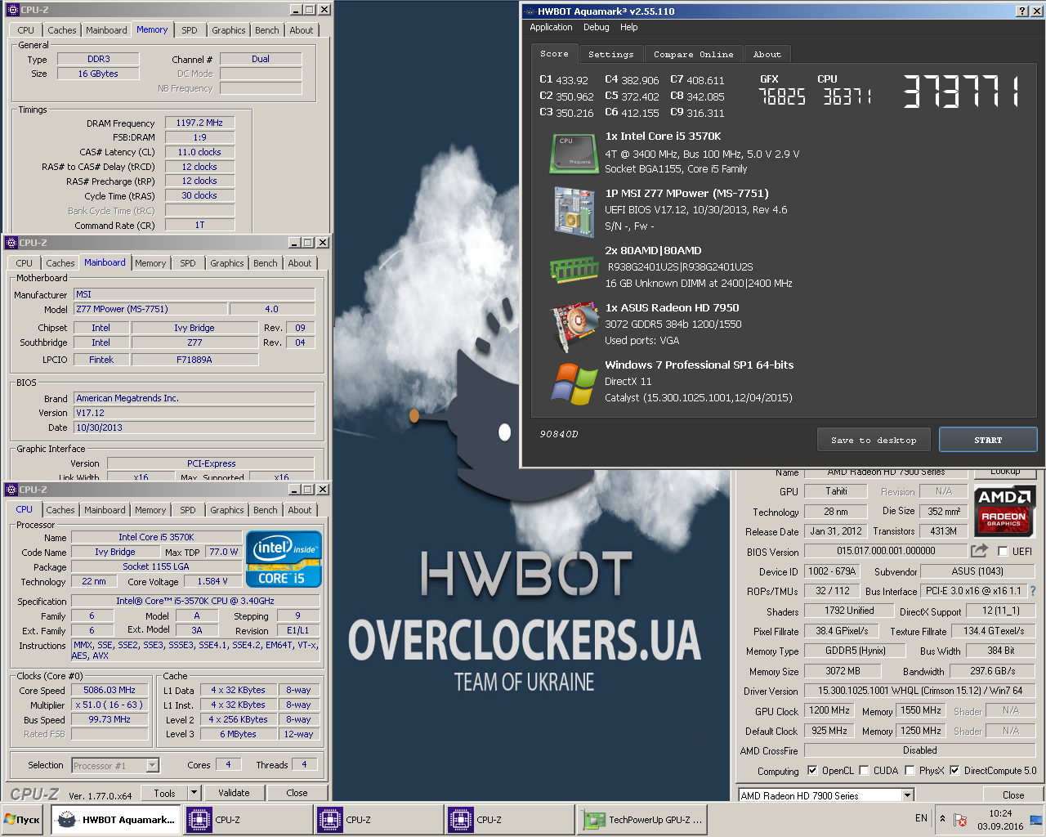Open the TechPowerUp GPU-Z taskbar button
Image resolution: width=1046 pixels, height=837 pixels.
642,820
